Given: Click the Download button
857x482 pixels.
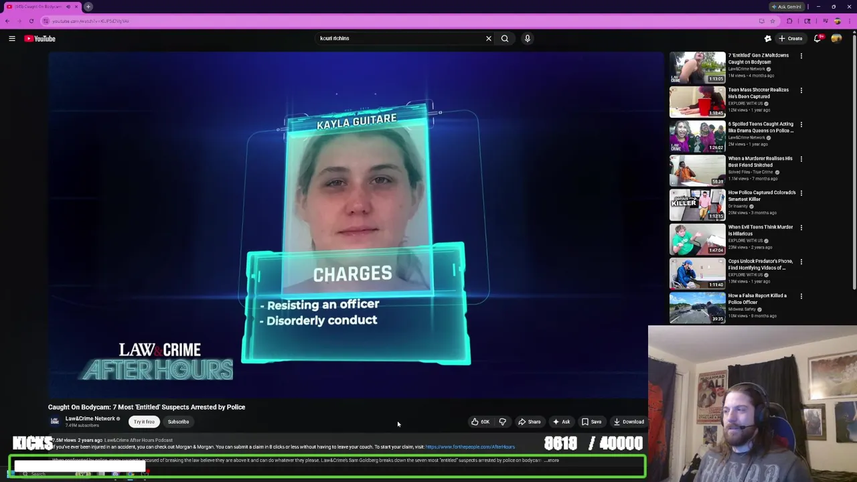Looking at the screenshot, I should click(629, 422).
